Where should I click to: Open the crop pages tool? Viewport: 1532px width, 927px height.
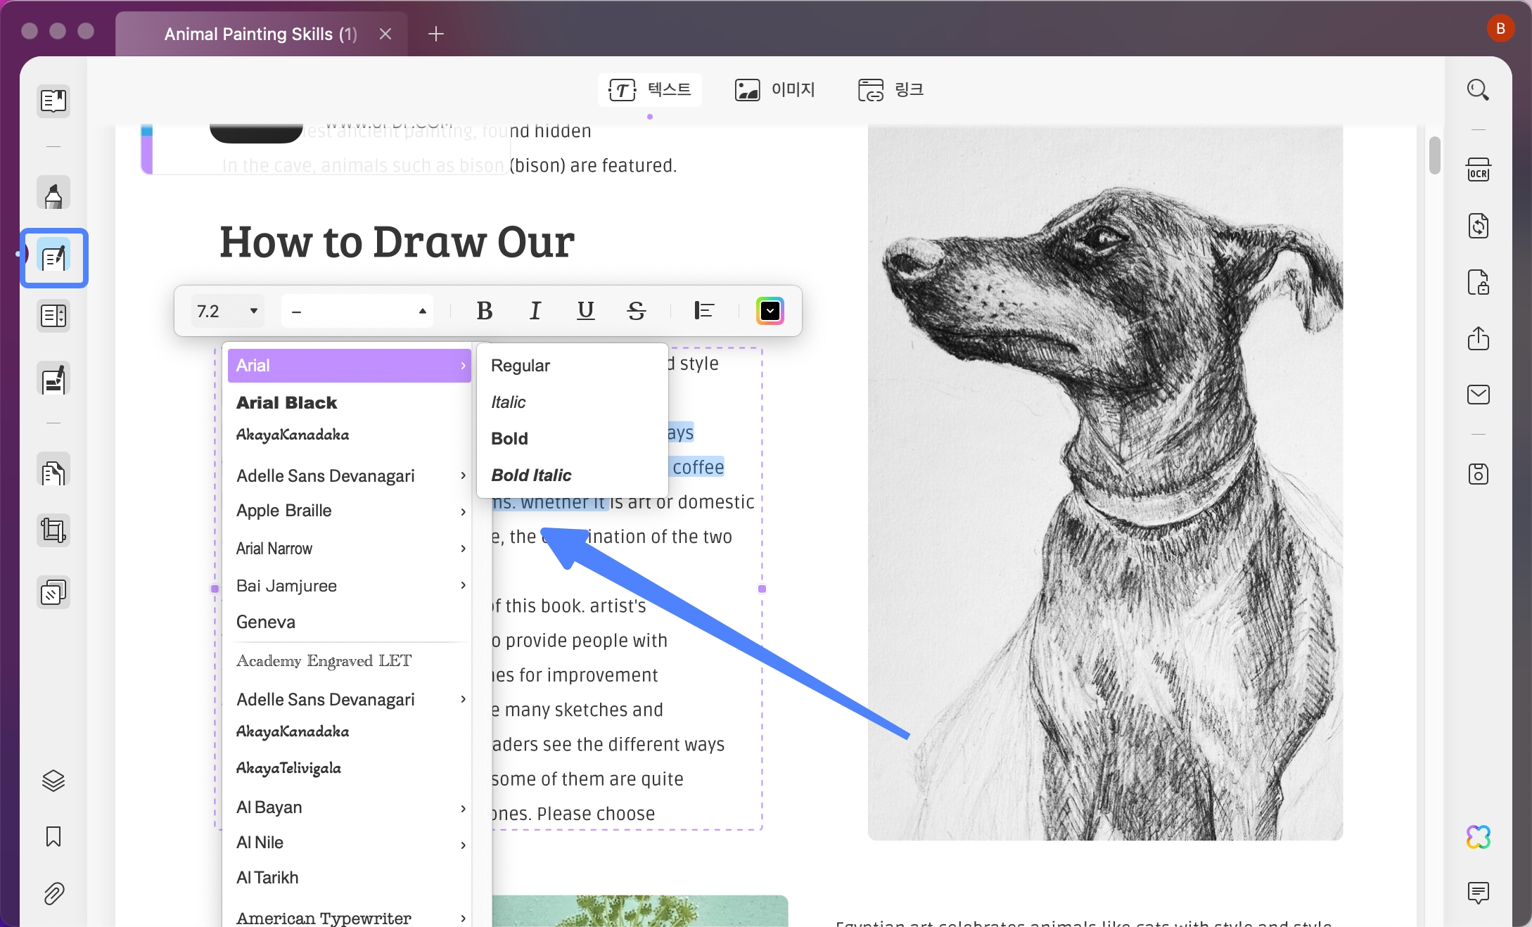tap(53, 530)
